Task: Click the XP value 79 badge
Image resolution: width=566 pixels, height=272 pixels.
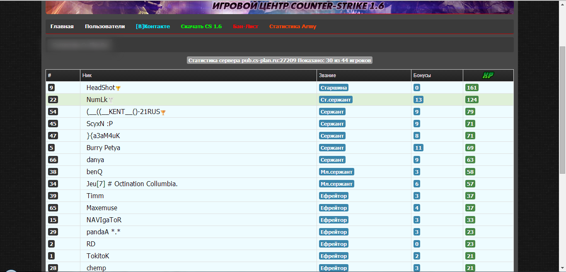Action: (470, 112)
